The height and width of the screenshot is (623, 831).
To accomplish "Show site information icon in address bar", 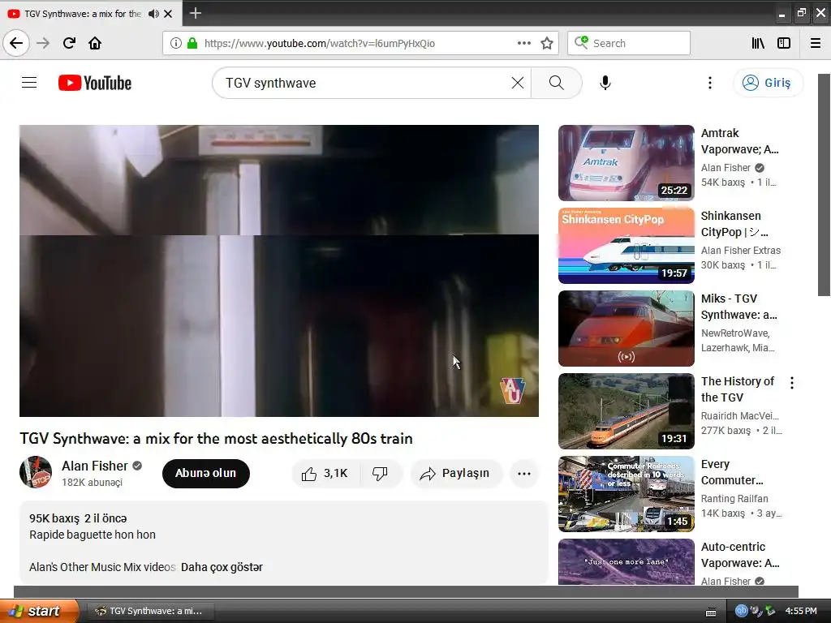I will [x=175, y=43].
